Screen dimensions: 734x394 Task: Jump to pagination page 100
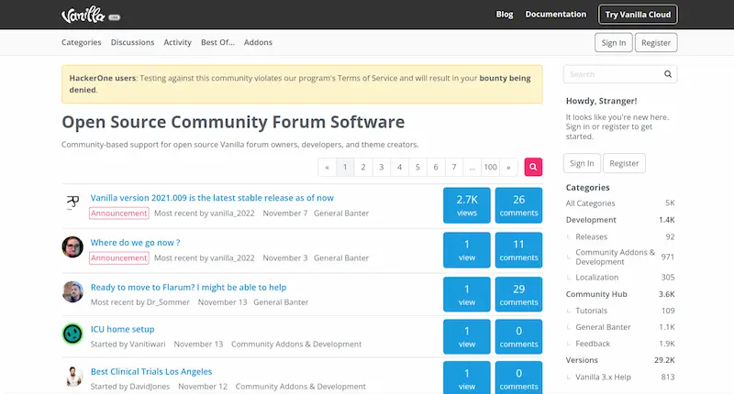point(490,167)
